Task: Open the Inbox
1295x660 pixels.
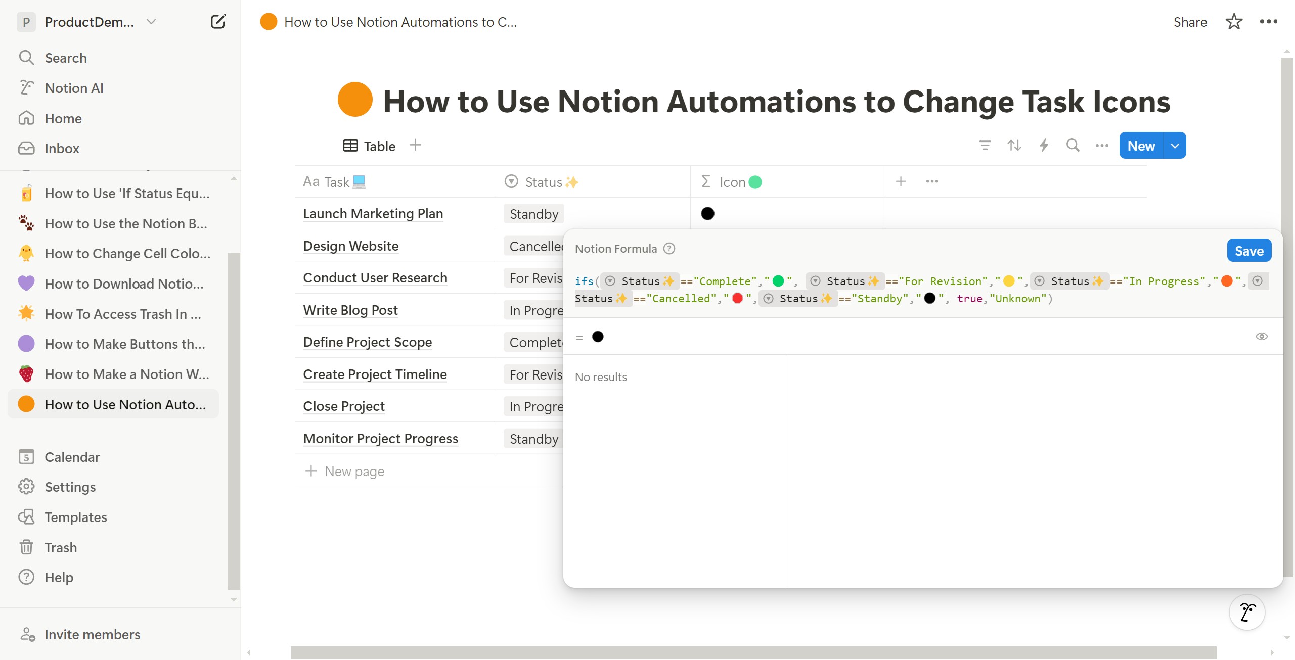Action: coord(62,148)
